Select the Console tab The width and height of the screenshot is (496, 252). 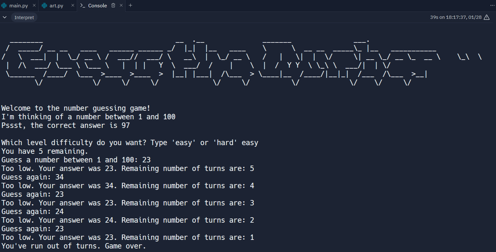pos(98,6)
